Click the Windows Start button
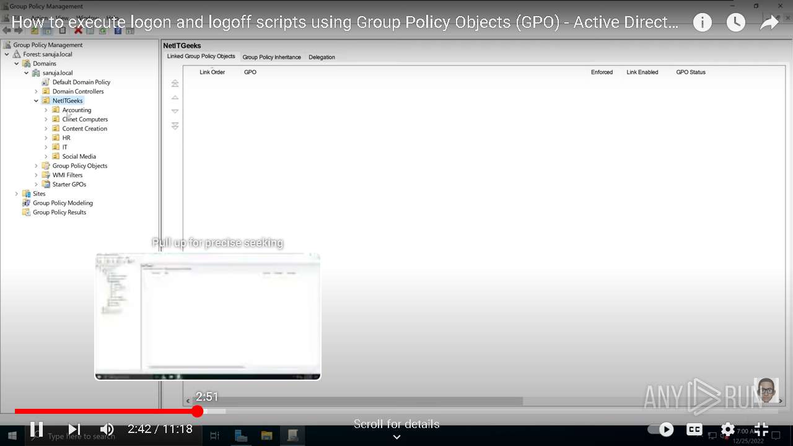The height and width of the screenshot is (446, 793). point(11,436)
